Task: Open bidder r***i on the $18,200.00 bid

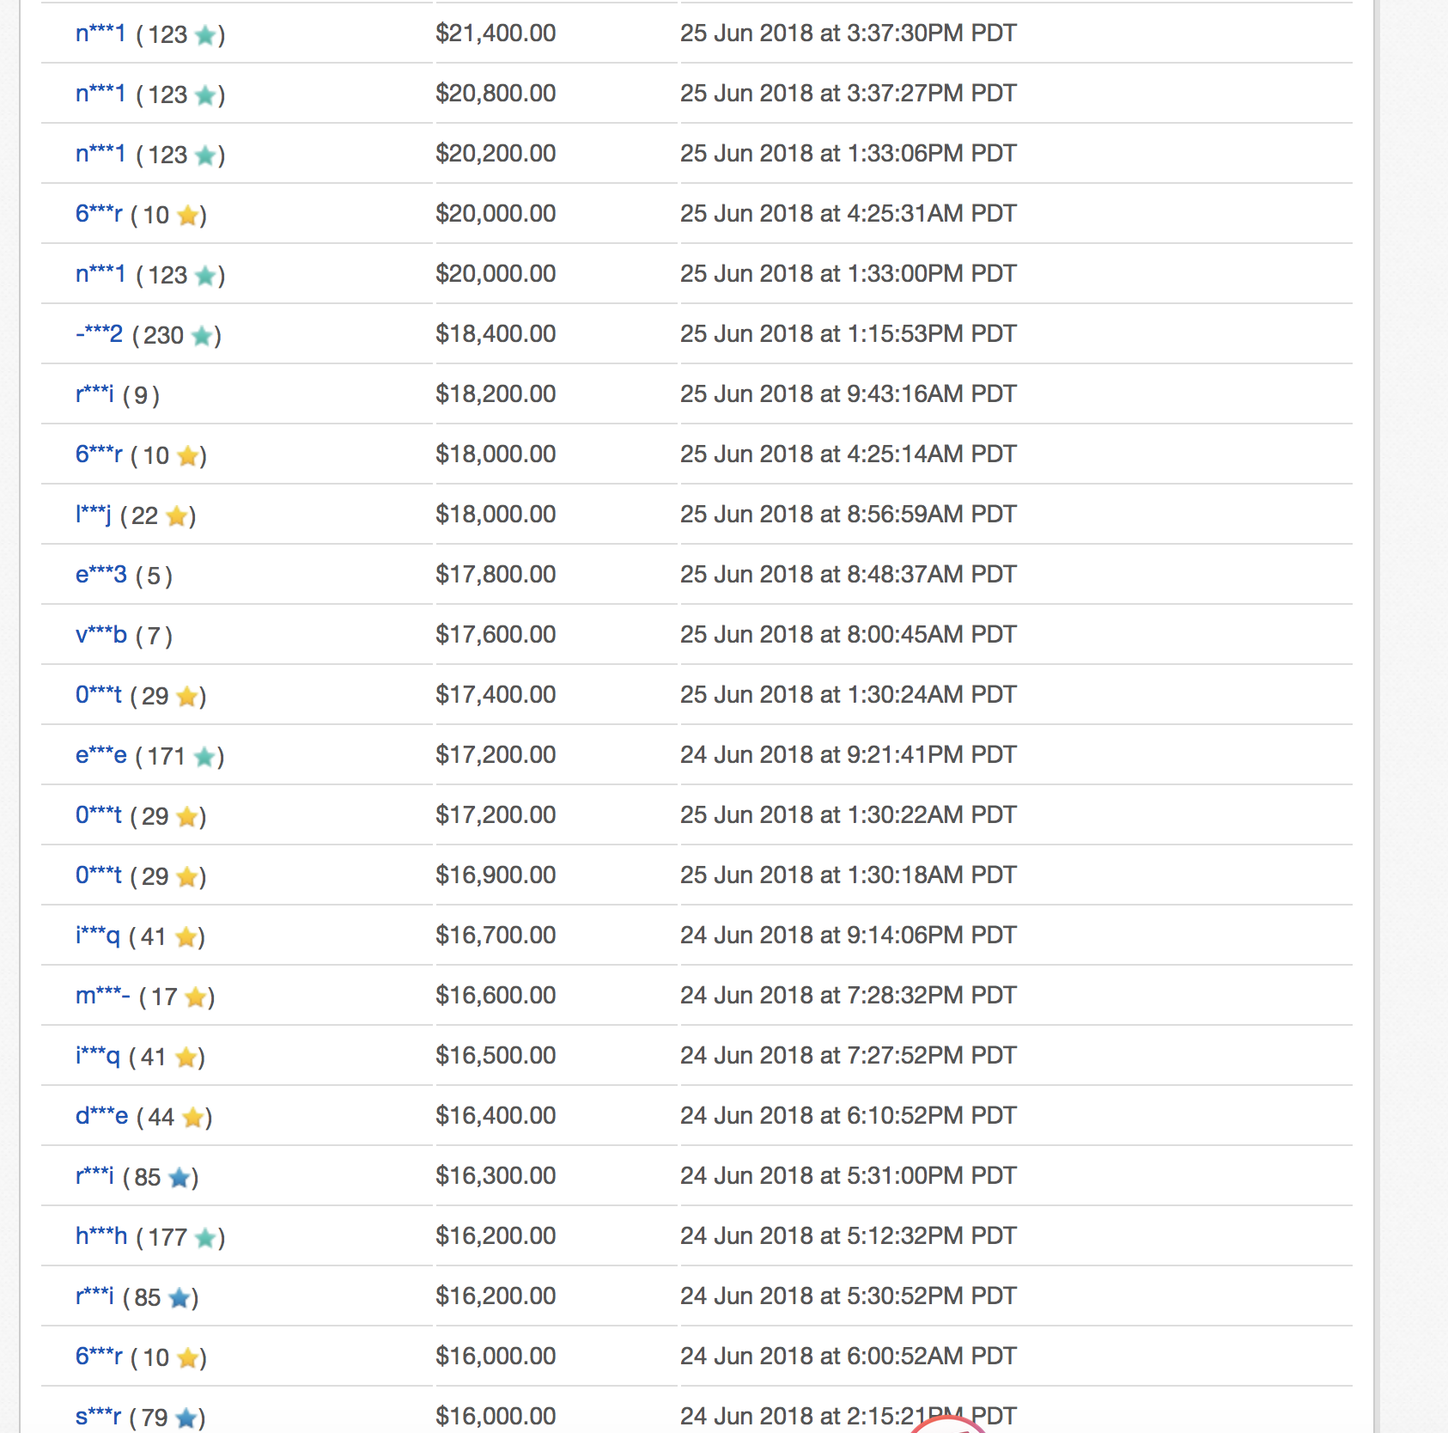Action: [94, 394]
